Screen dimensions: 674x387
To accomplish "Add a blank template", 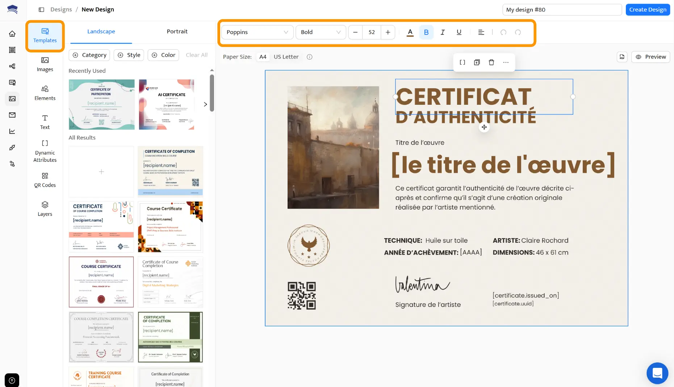I will tap(101, 172).
